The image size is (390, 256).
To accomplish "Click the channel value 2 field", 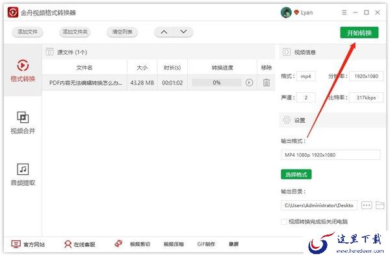I will click(x=306, y=97).
